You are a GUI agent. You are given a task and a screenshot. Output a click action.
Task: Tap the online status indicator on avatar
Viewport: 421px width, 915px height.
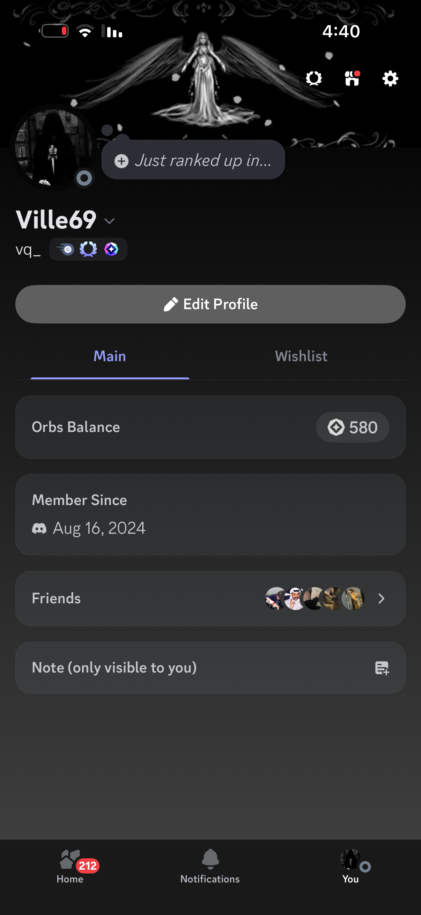[84, 178]
